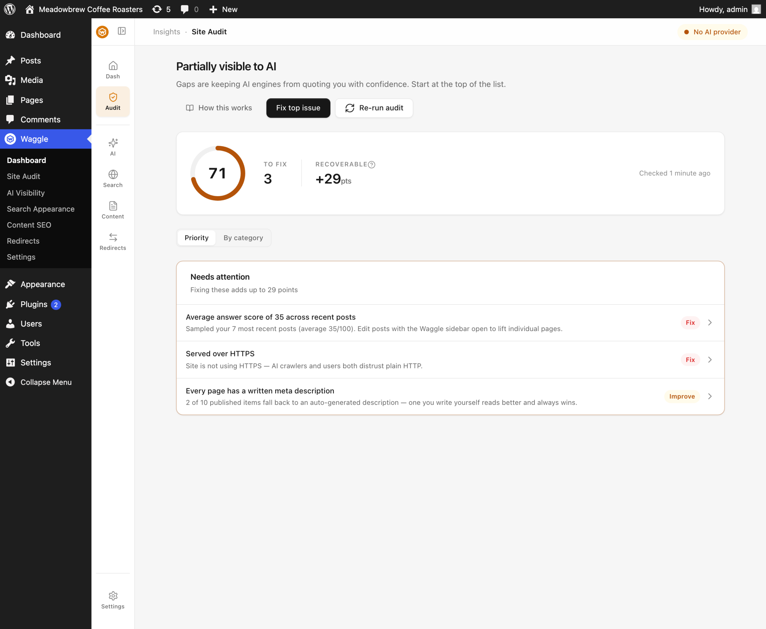Image resolution: width=766 pixels, height=629 pixels.
Task: Click the Dashboard gauge icon in WP menu
Action: [10, 35]
